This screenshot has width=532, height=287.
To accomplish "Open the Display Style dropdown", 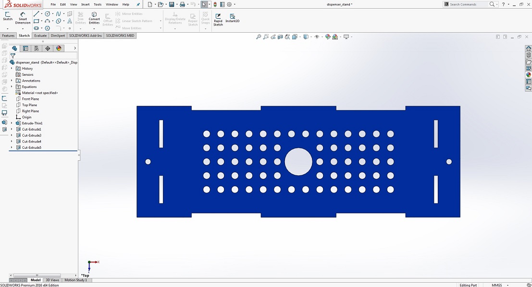I will [311, 36].
